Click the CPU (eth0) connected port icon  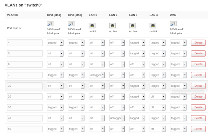(71, 24)
